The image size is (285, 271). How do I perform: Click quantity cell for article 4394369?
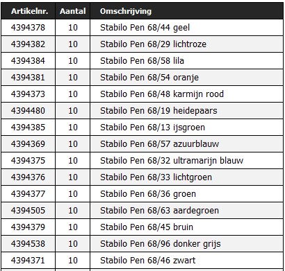coord(73,144)
